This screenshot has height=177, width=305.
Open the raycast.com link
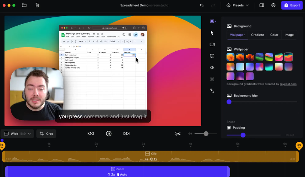tap(288, 84)
